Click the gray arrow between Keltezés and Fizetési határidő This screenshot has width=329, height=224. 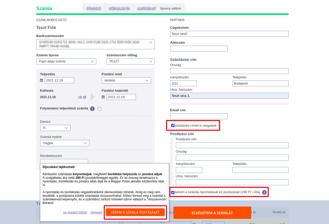pos(93,97)
